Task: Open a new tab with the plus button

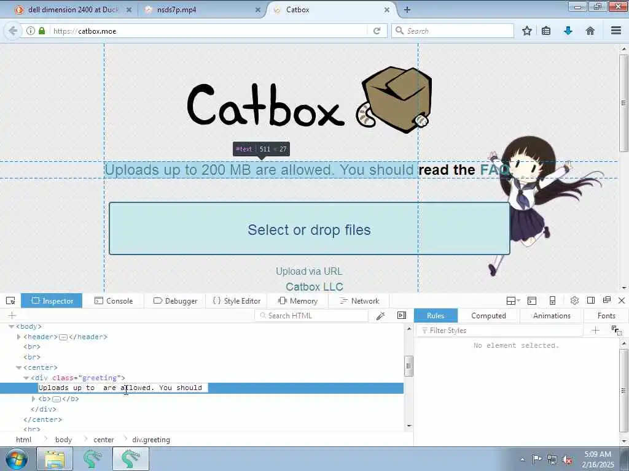Action: click(x=407, y=10)
